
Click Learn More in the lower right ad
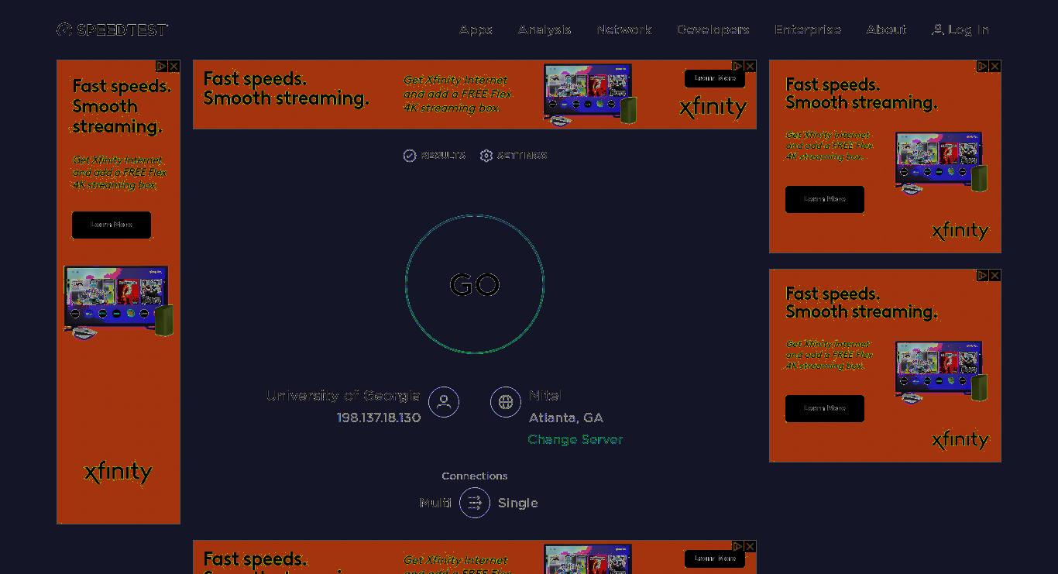point(825,408)
